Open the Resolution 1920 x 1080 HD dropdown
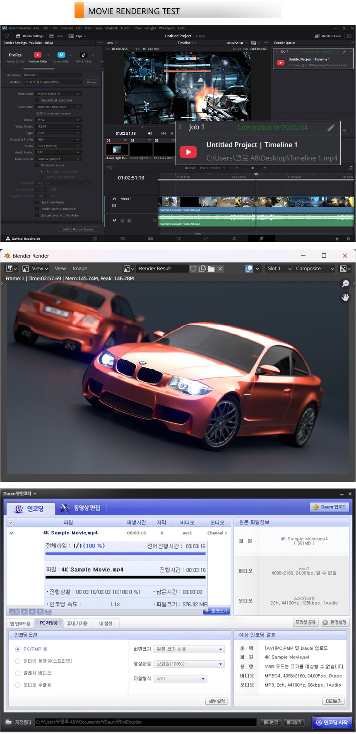Viewport: 356px width, 734px height. (58, 94)
